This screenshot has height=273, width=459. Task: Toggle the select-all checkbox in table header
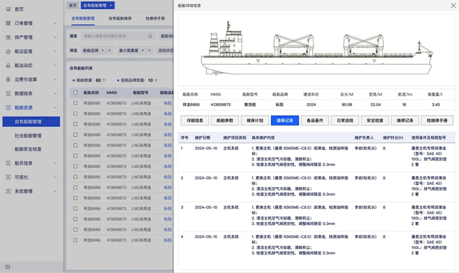(x=75, y=92)
